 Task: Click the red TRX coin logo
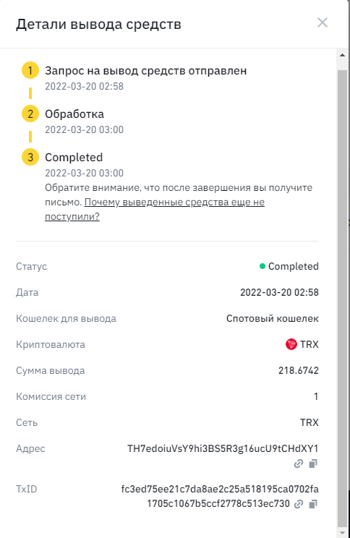291,344
